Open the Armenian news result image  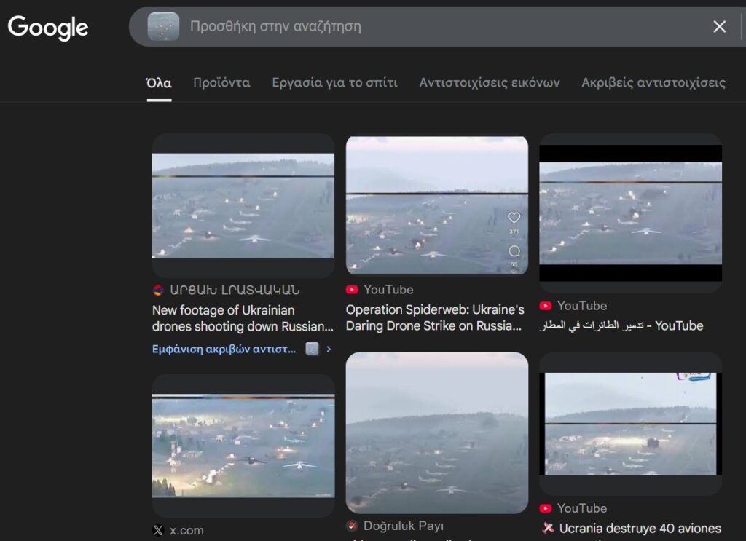243,205
